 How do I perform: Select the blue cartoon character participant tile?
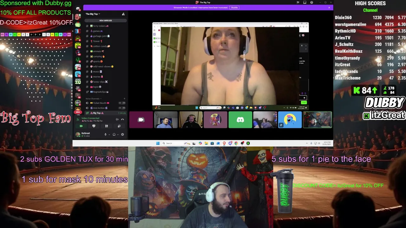click(x=290, y=120)
